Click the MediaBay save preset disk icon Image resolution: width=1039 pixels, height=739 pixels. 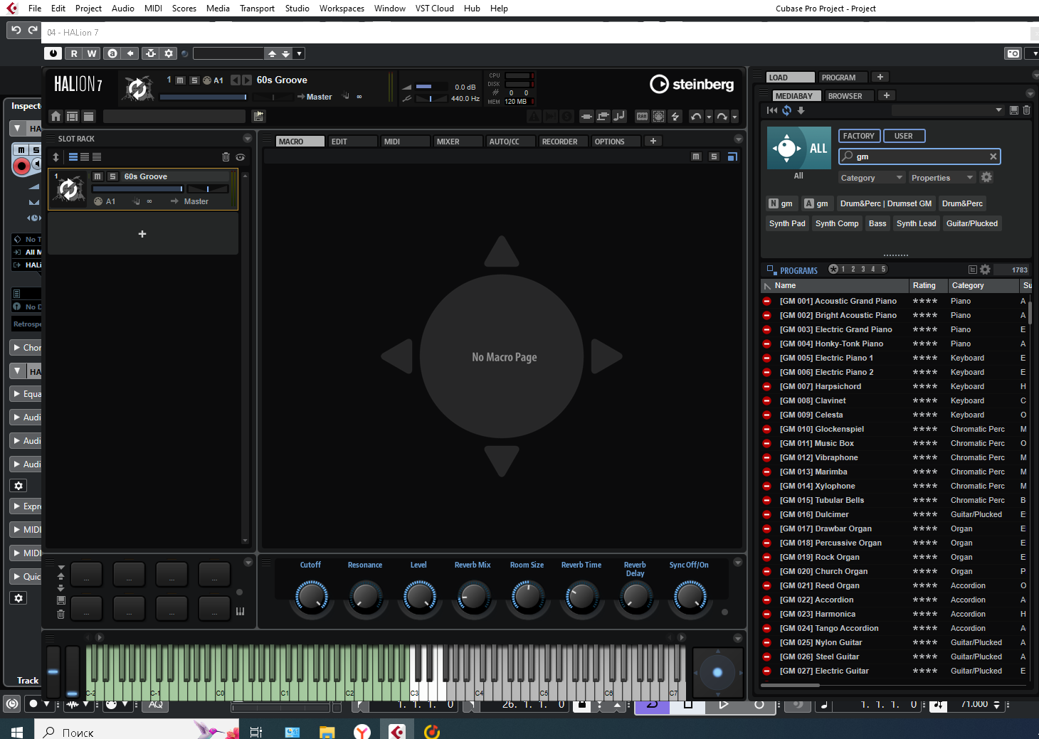point(1013,110)
